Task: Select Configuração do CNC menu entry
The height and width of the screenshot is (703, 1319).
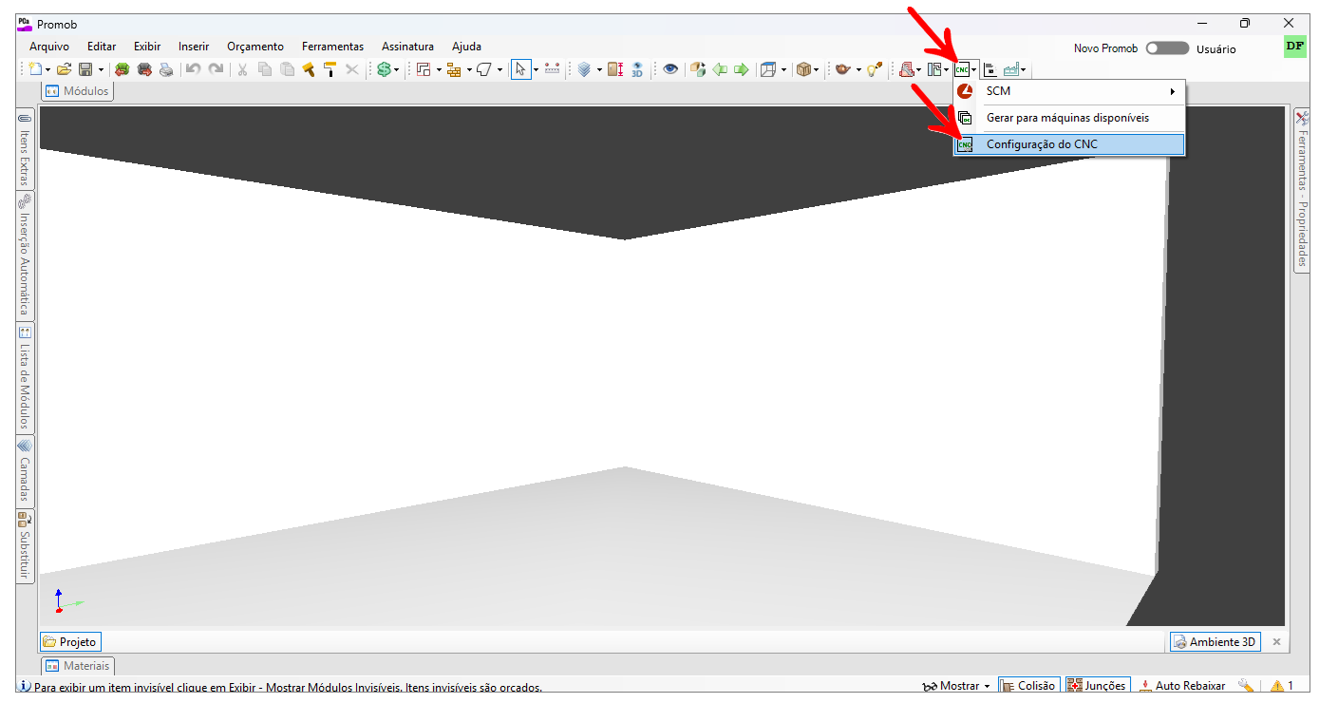Action: pyautogui.click(x=1069, y=144)
